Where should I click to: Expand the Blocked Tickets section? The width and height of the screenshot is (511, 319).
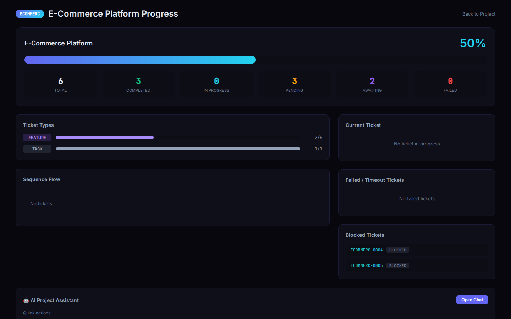coord(365,235)
